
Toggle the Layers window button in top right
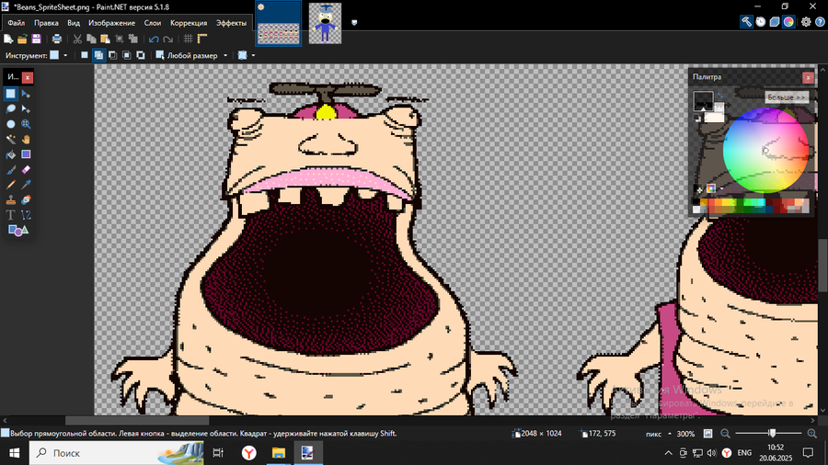click(774, 22)
